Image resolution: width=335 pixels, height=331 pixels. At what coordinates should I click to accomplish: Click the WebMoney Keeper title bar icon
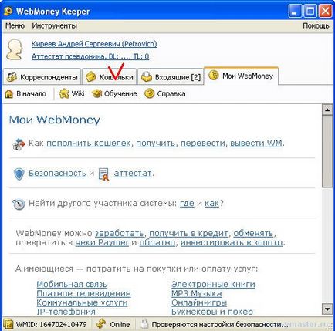(8, 12)
